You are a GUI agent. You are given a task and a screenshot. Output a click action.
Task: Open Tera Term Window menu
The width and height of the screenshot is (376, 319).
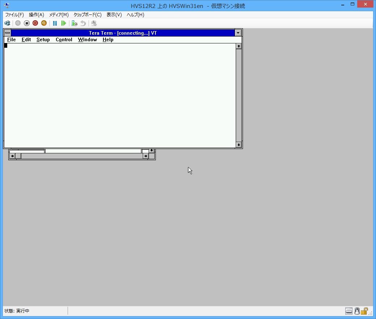(87, 39)
